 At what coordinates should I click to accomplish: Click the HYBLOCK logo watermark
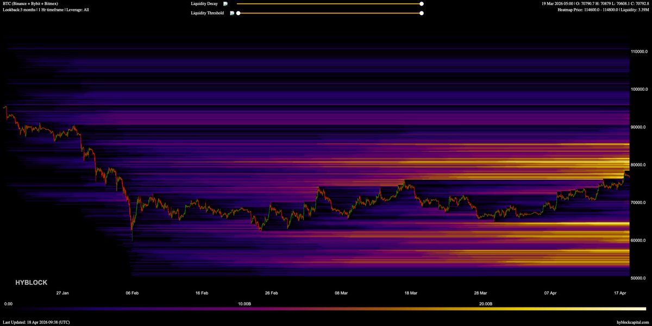[x=31, y=283]
